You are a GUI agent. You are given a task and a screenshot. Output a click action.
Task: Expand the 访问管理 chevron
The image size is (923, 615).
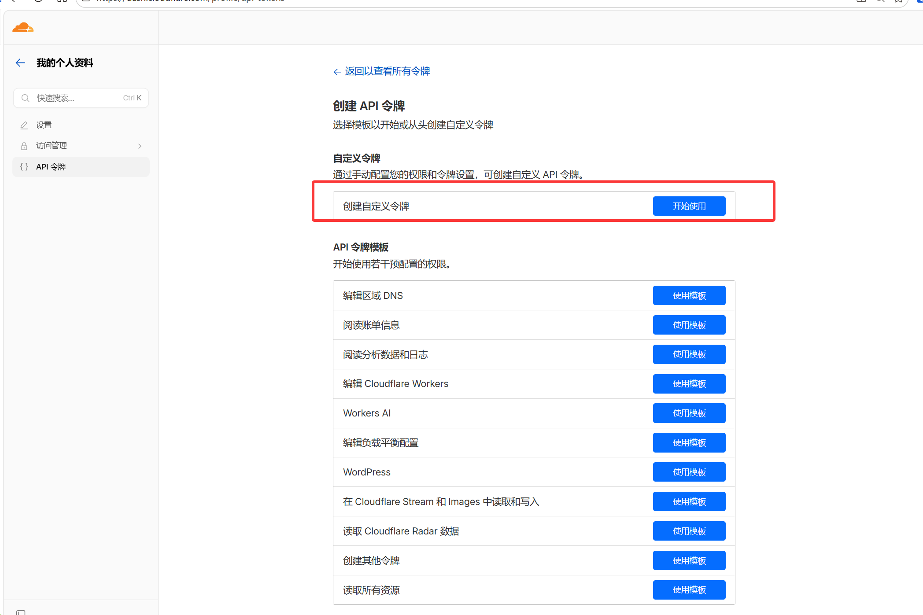(x=140, y=146)
